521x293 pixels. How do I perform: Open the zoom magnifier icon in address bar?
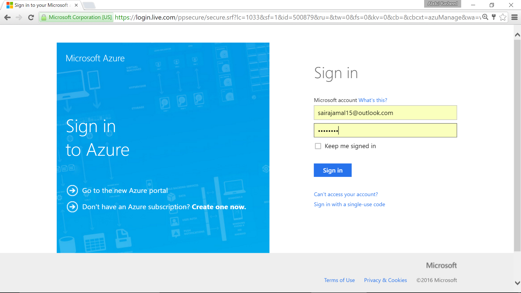[x=485, y=17]
